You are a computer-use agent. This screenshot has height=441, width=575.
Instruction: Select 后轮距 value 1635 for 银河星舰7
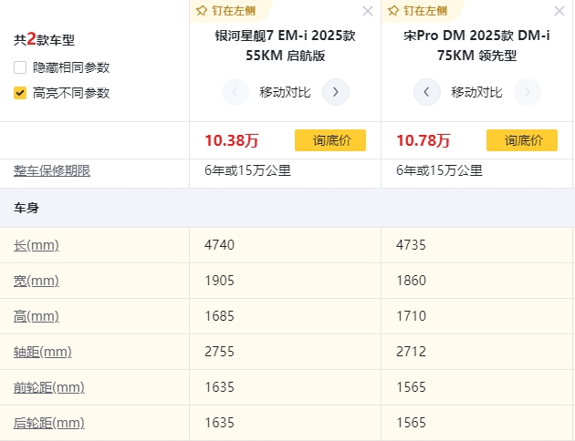219,423
